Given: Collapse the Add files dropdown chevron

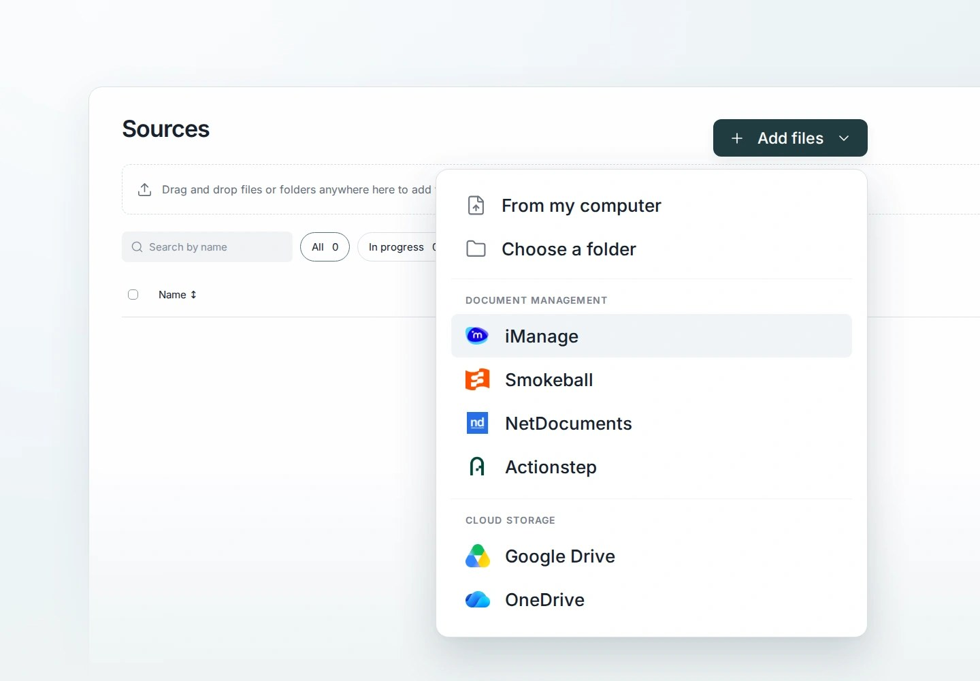Looking at the screenshot, I should 844,138.
